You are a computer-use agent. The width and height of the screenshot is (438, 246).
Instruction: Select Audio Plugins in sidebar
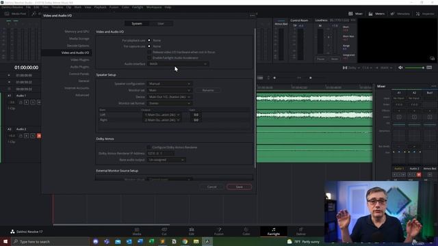click(79, 67)
